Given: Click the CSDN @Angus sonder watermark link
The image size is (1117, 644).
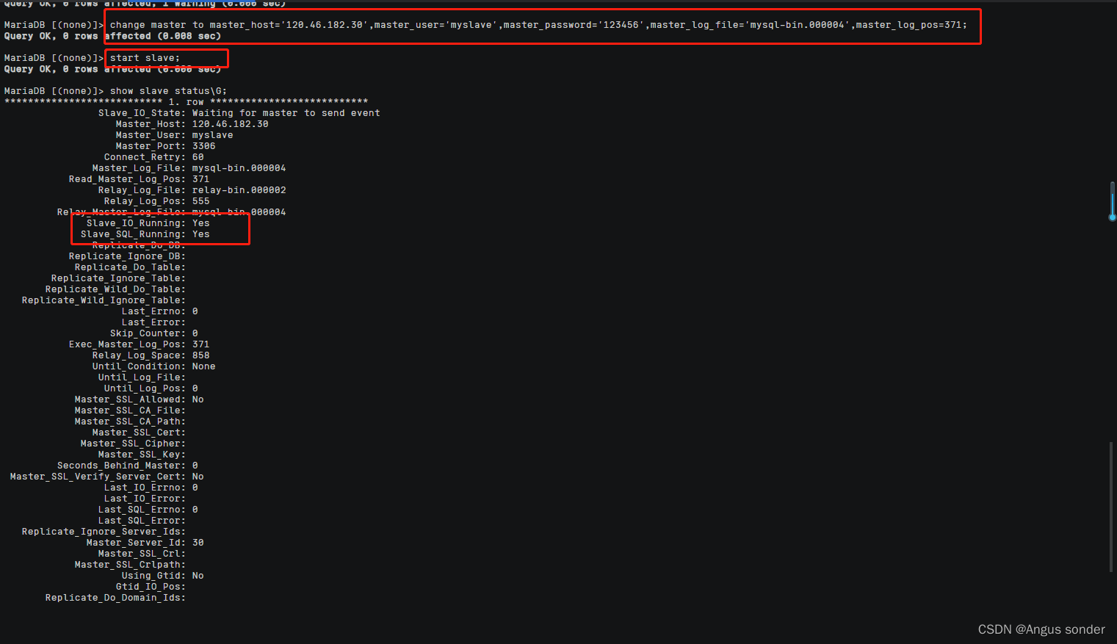Looking at the screenshot, I should pos(1041,629).
